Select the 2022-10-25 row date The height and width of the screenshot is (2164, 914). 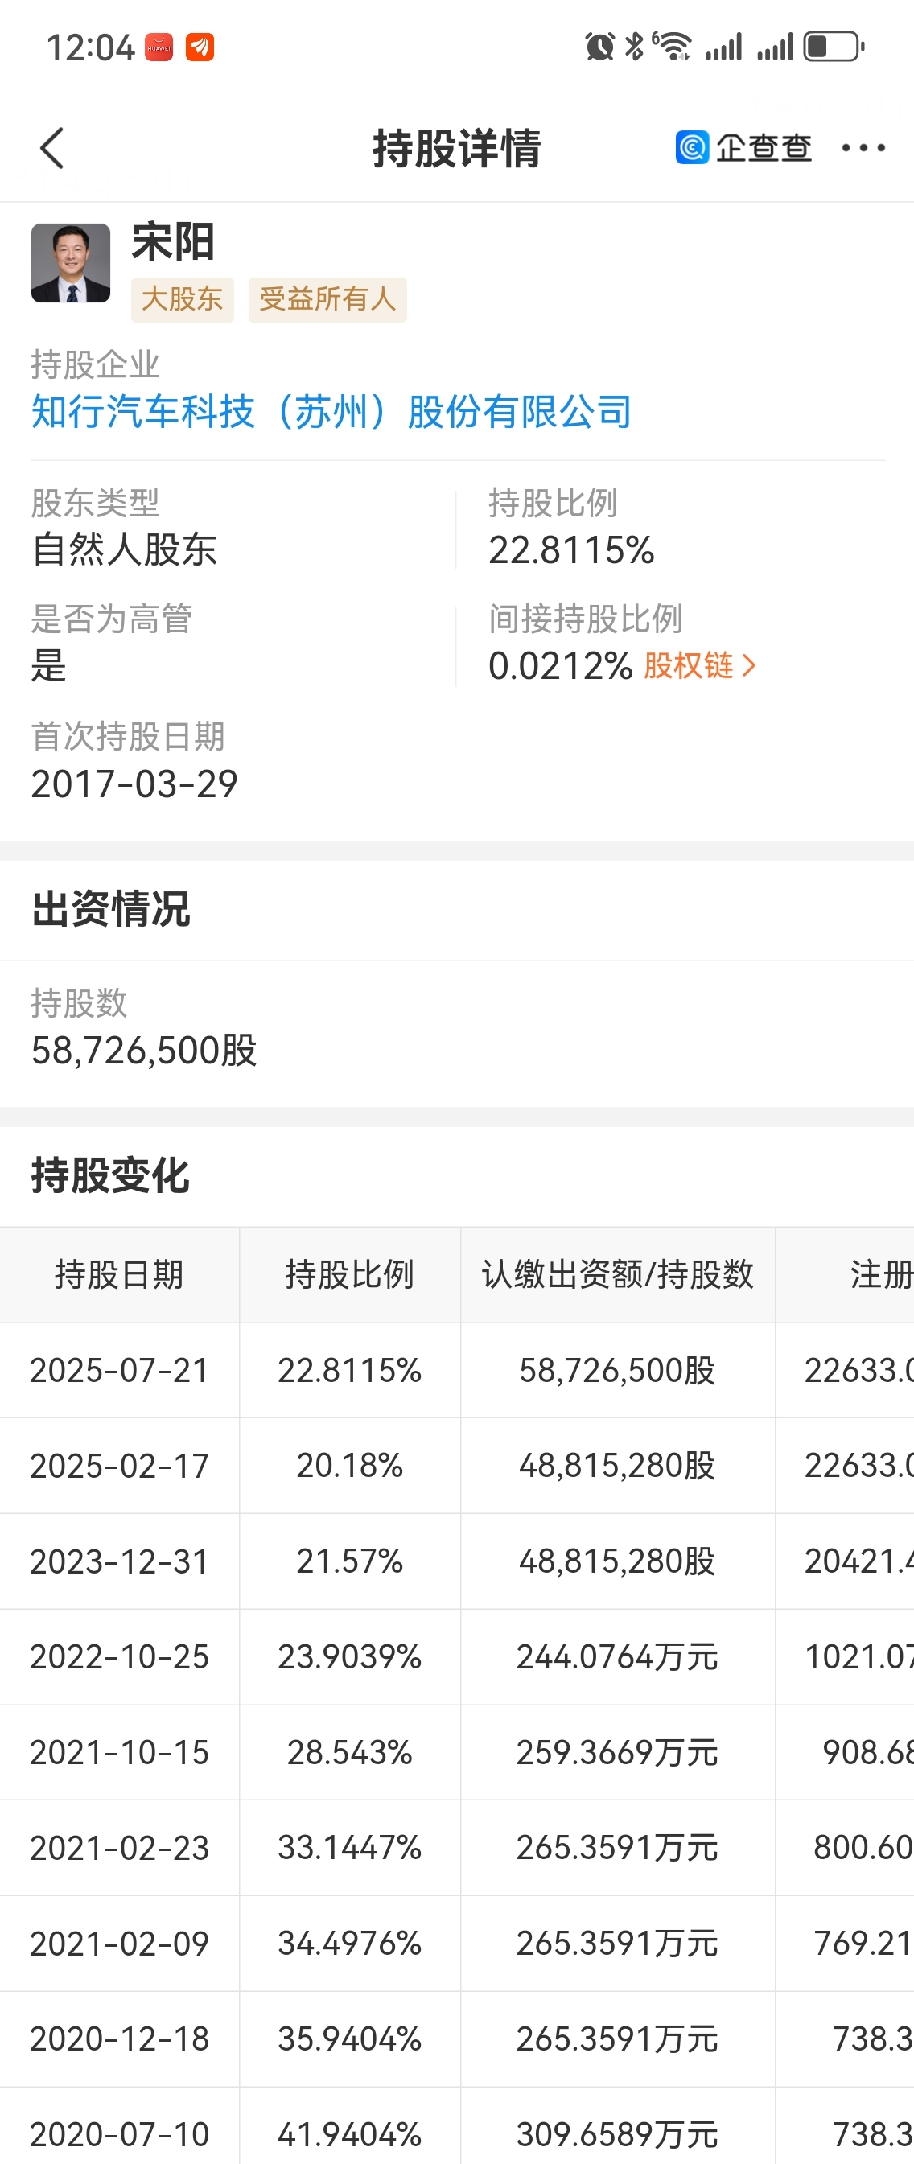pyautogui.click(x=119, y=1656)
